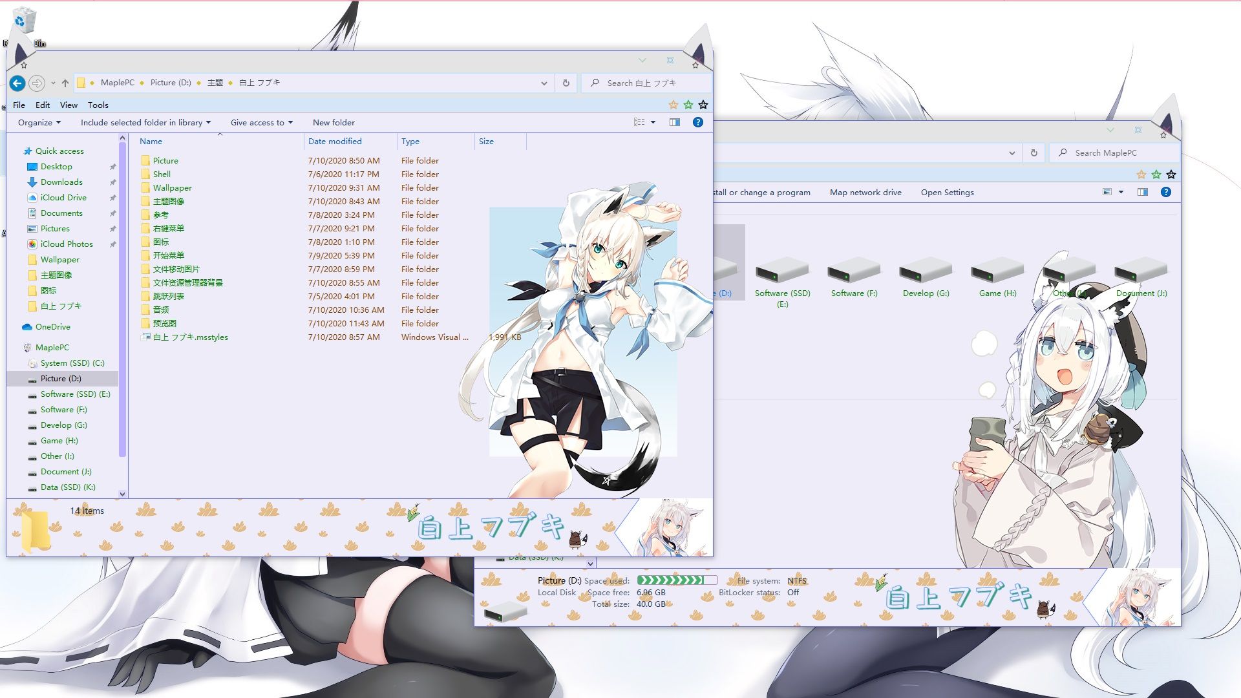
Task: Open the Recycle Bin on desktop
Action: [x=24, y=26]
